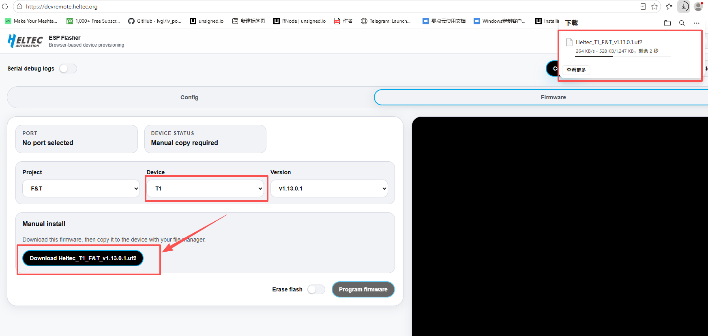Click the Heltec_T1_F&T_v1.13.0.1.uf2 download entry
Image resolution: width=708 pixels, height=336 pixels.
click(x=609, y=42)
